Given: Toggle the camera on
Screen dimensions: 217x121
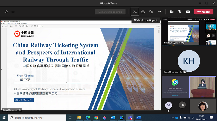Looking at the screenshot, I should (x=171, y=12).
